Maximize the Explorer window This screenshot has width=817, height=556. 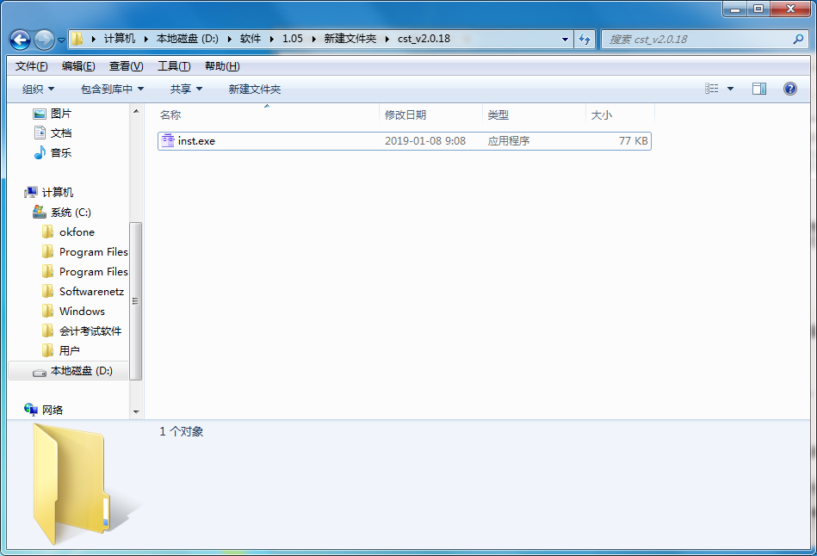(x=758, y=9)
